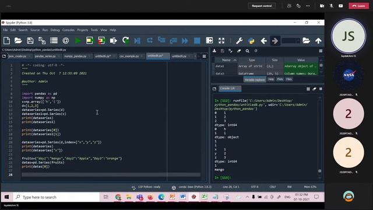Step return debug icon
Viewport: 373px width, 210px height.
[x=174, y=41]
